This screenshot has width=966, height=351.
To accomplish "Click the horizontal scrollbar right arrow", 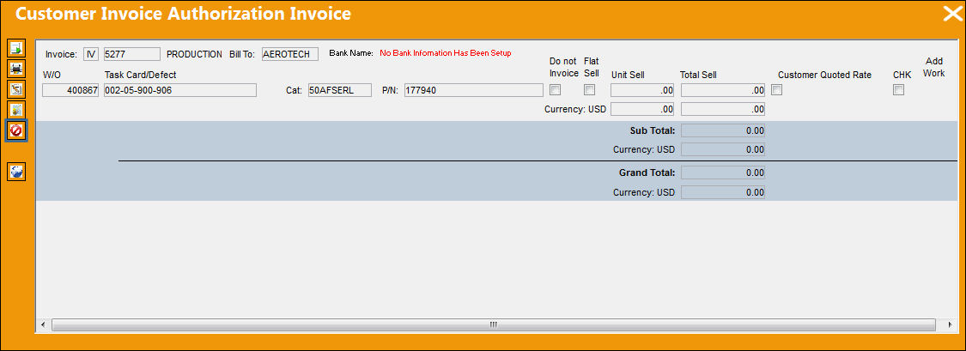I will (950, 324).
